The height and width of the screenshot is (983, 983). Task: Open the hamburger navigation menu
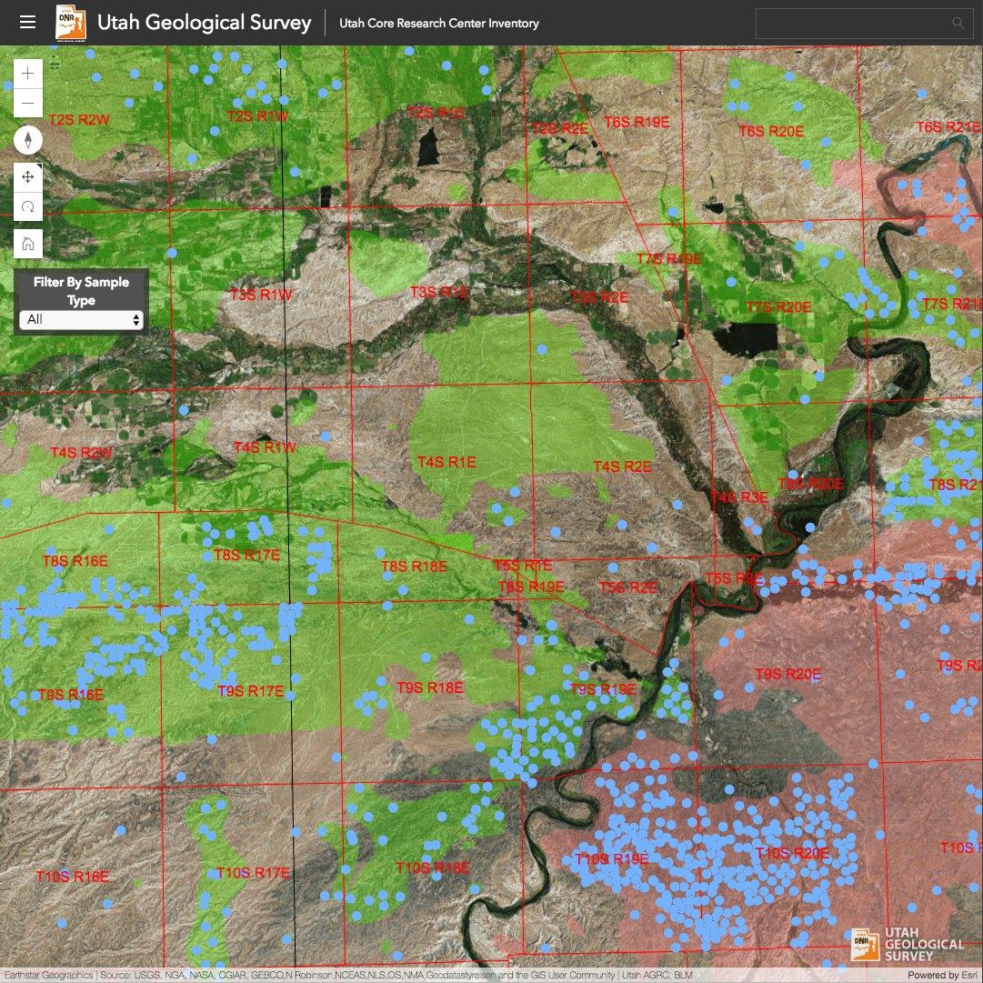point(27,23)
